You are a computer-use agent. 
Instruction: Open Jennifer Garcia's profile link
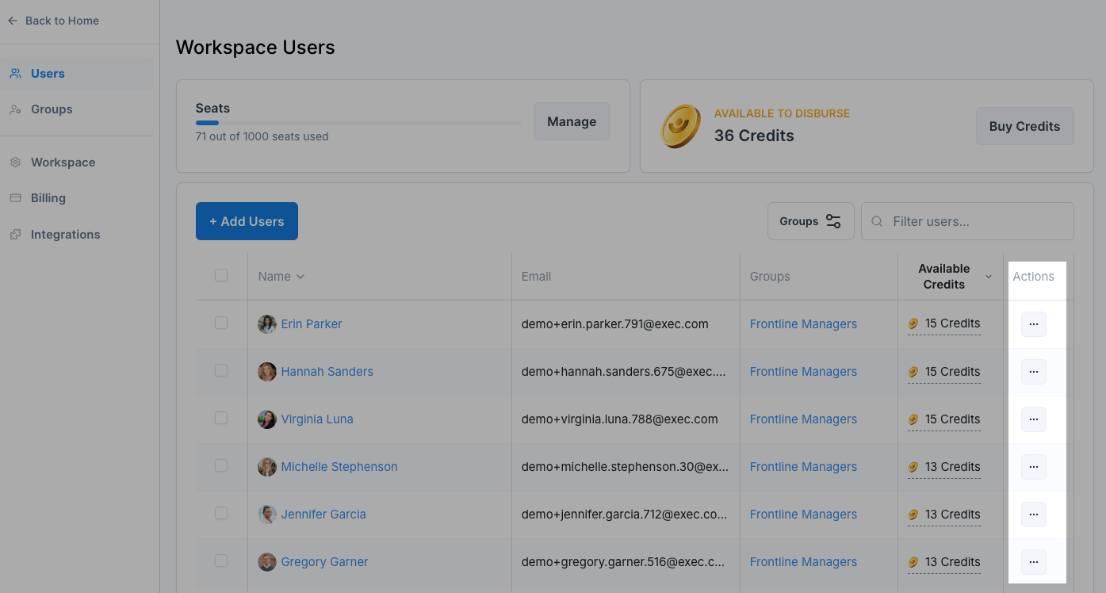tap(323, 515)
